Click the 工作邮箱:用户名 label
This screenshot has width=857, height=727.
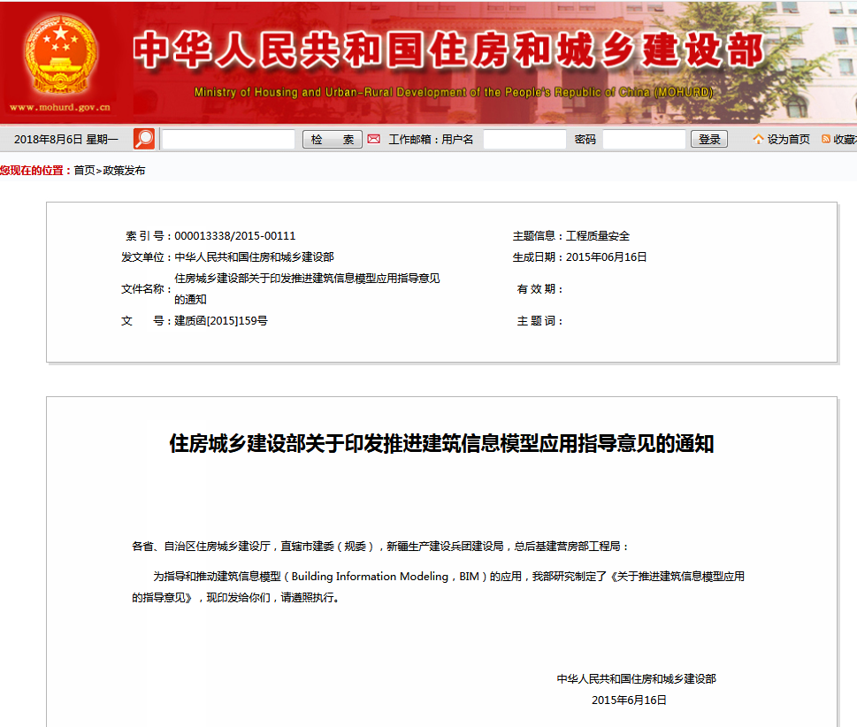tap(431, 140)
